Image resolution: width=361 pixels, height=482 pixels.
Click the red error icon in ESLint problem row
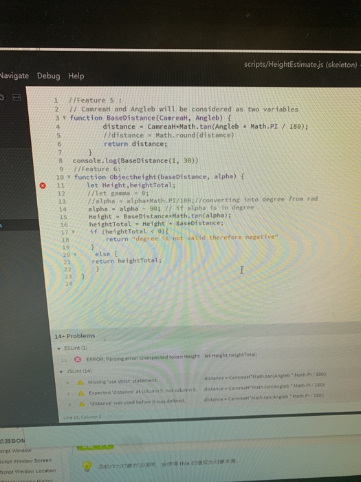tap(78, 359)
